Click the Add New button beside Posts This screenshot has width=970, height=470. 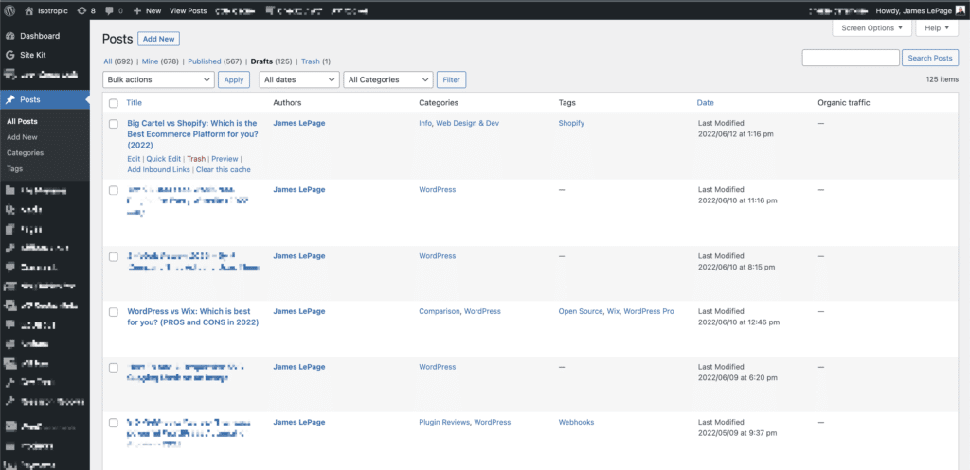158,39
